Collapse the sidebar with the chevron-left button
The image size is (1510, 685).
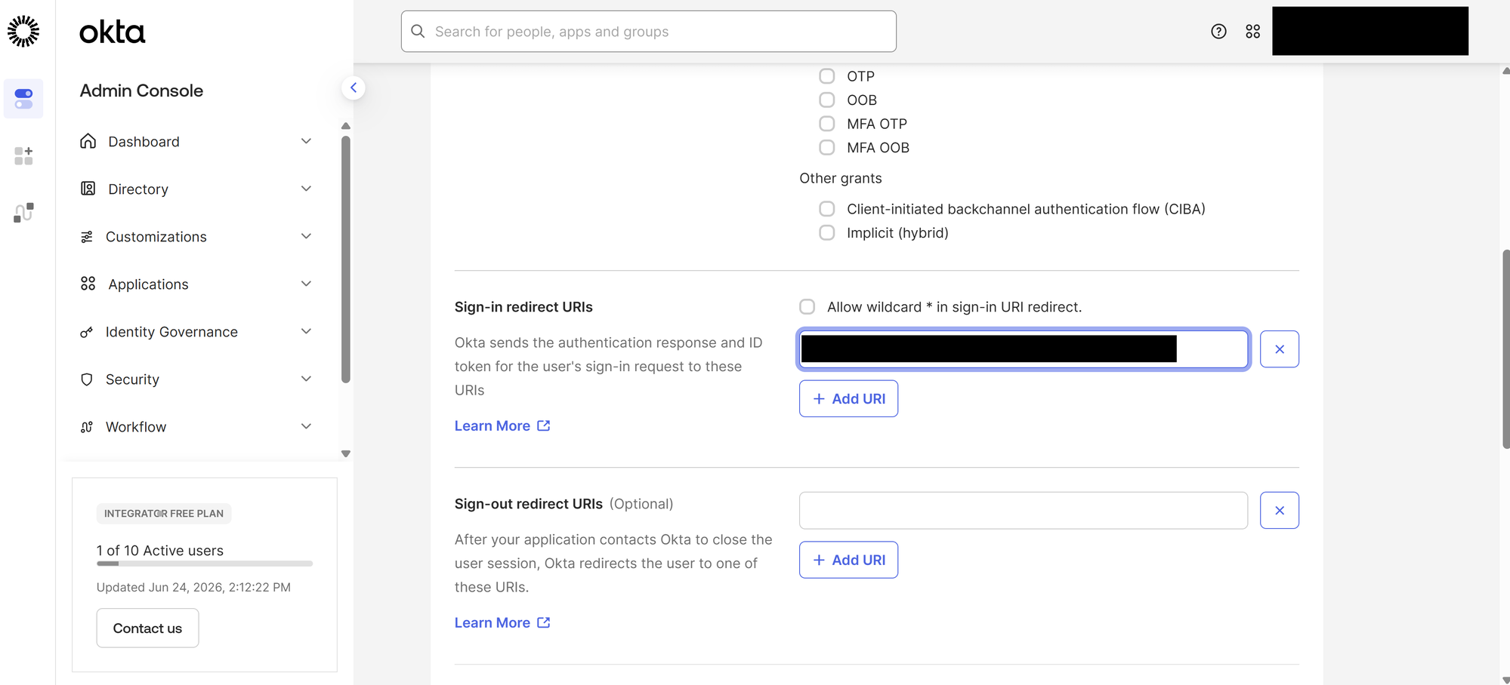354,88
